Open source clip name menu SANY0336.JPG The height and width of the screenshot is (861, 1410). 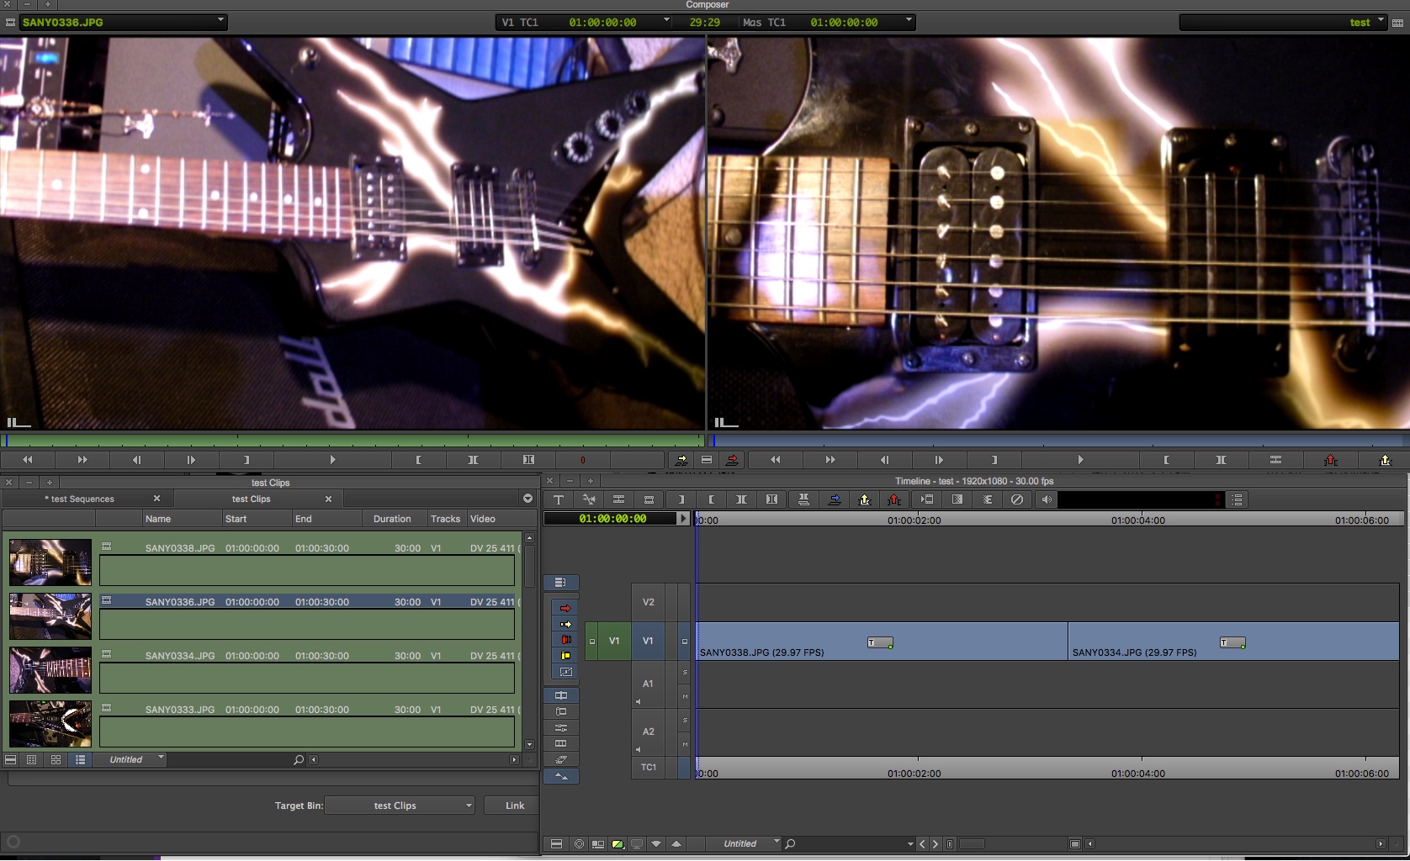(x=123, y=22)
